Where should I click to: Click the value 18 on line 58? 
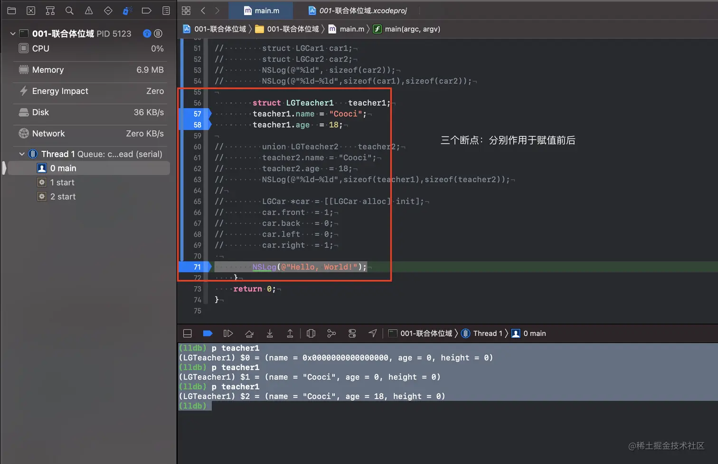pos(333,125)
